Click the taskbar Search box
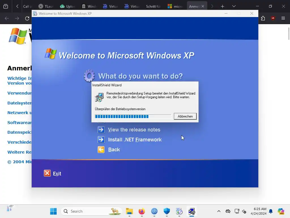 tap(91, 211)
